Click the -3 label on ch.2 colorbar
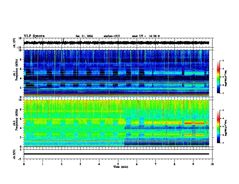The image size is (239, 184). tap(222, 110)
